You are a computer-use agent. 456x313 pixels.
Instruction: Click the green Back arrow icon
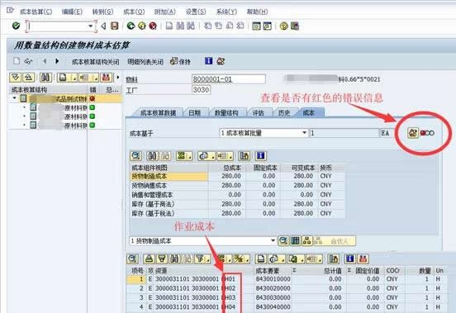131,26
